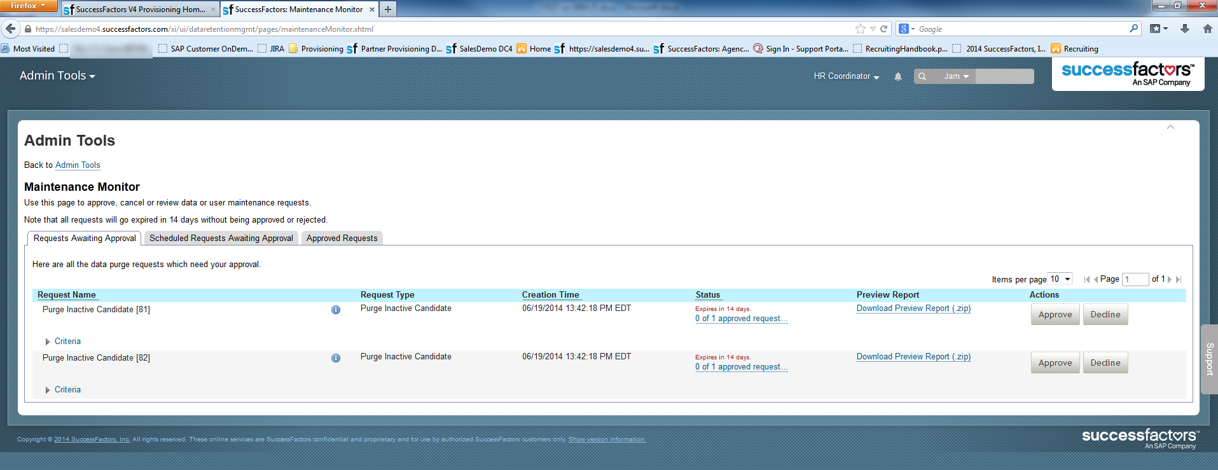This screenshot has width=1218, height=470.
Task: Approve Purge Inactive Candidate [82] request
Action: coord(1055,363)
